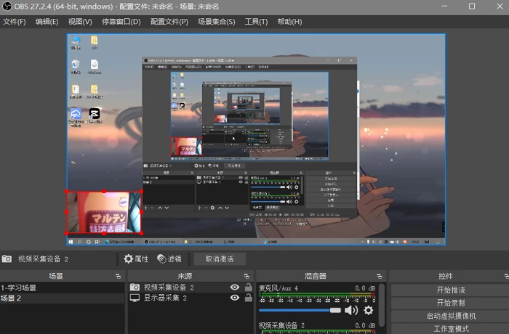Open audio settings gear for 麦克风/Aux 4
The width and height of the screenshot is (509, 334).
[368, 310]
